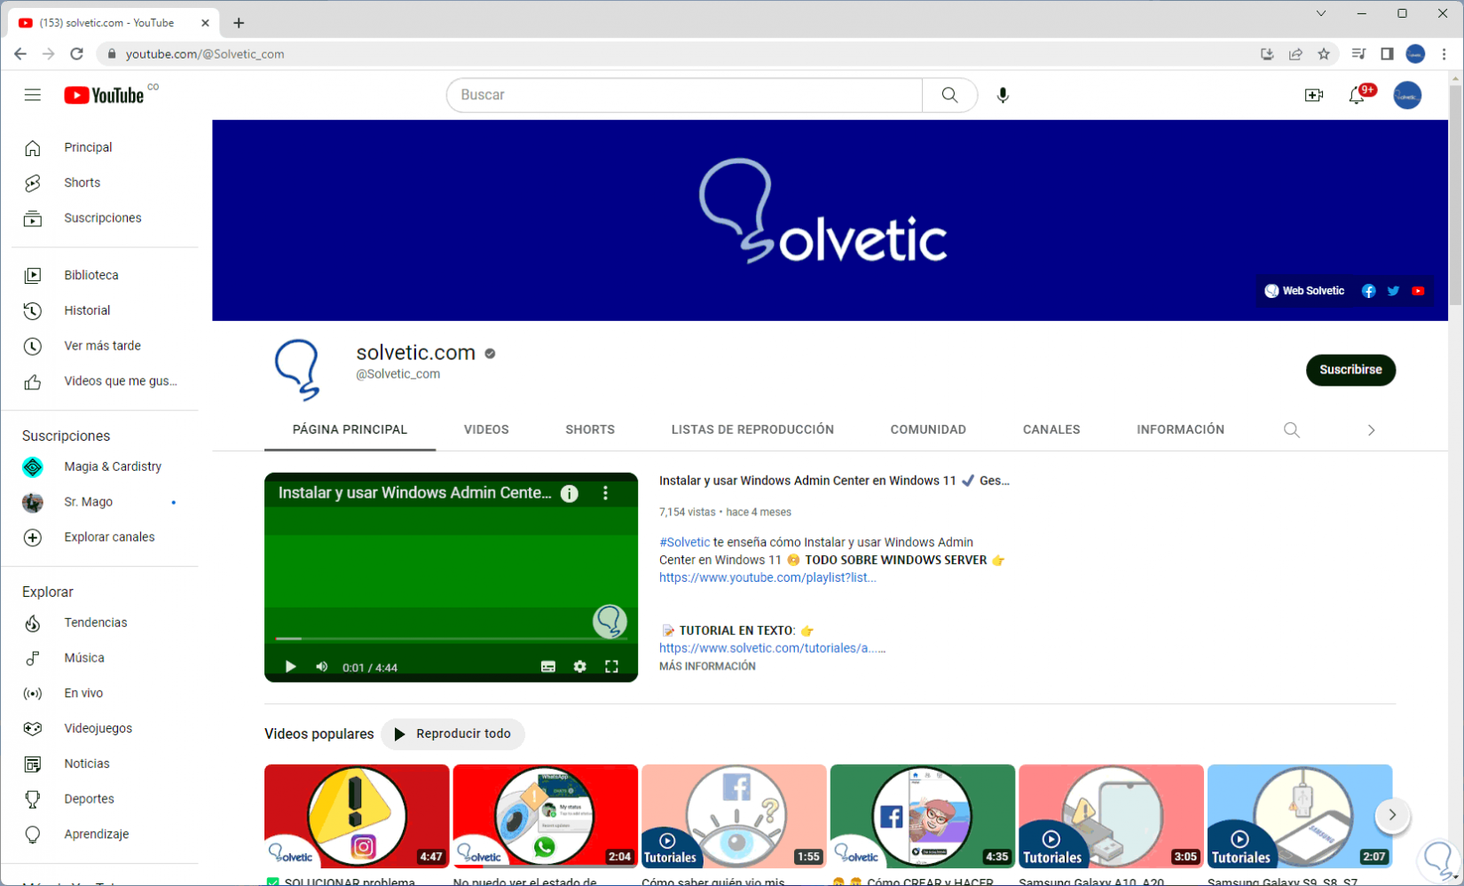Open Web Solvetic banner link
This screenshot has height=886, width=1464.
click(1304, 291)
